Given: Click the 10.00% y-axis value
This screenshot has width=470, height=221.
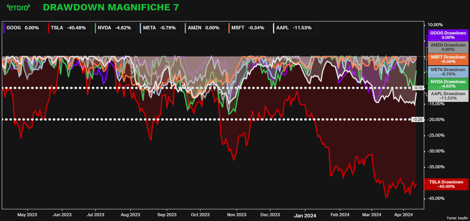Looking at the screenshot, I should (x=435, y=25).
